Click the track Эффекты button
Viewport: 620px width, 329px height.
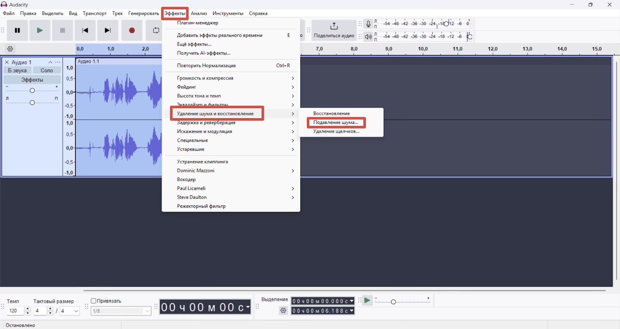coord(32,80)
